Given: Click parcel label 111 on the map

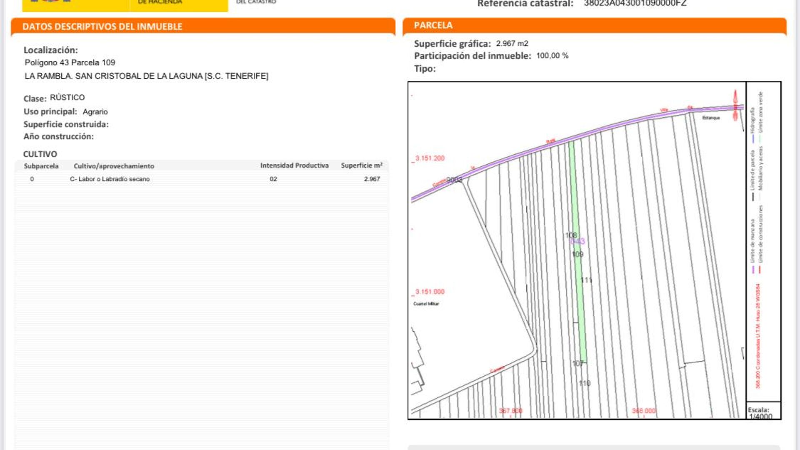Looking at the screenshot, I should click(586, 280).
